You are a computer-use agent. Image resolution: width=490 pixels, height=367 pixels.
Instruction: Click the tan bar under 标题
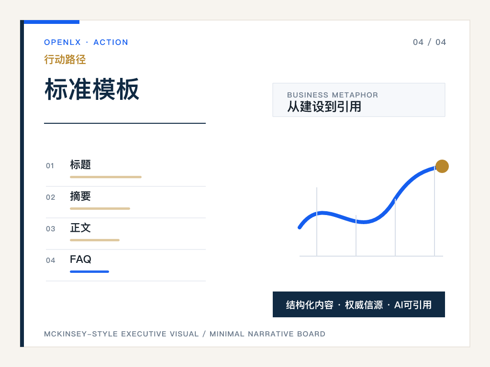pos(106,177)
